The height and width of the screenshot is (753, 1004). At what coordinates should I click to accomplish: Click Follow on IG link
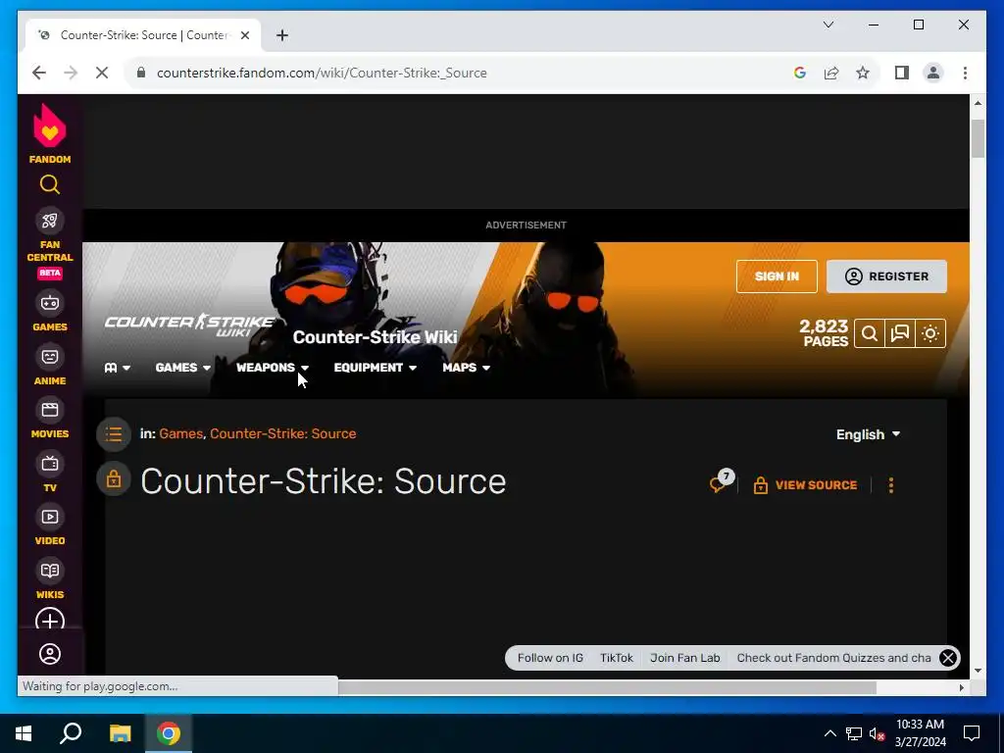coord(550,658)
